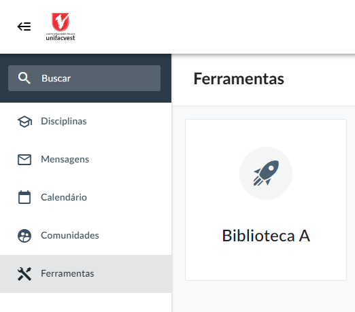This screenshot has width=355, height=312.
Task: Open Mensagens from the sidebar menu
Action: (x=86, y=160)
